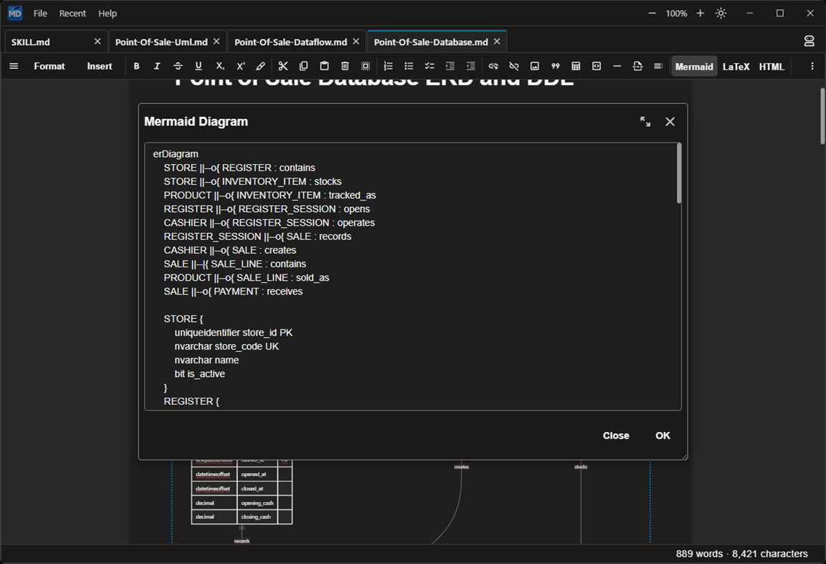Image resolution: width=826 pixels, height=564 pixels.
Task: Click the Mermaid toolbar button
Action: click(694, 67)
